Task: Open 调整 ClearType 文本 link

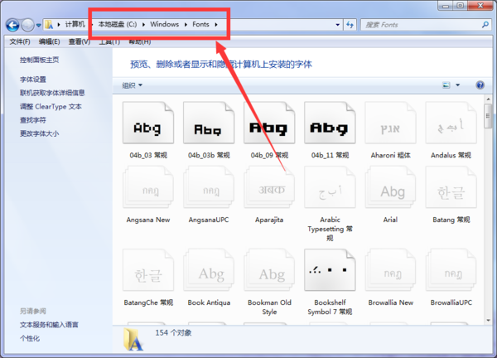Action: click(x=51, y=107)
